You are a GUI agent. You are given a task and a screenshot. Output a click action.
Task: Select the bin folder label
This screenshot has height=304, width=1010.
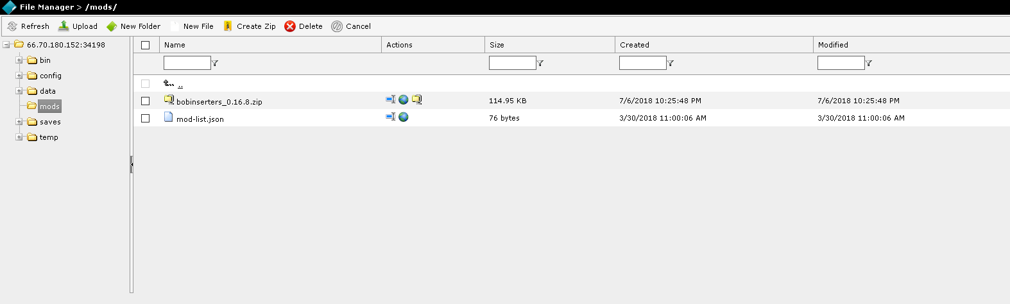pos(45,60)
